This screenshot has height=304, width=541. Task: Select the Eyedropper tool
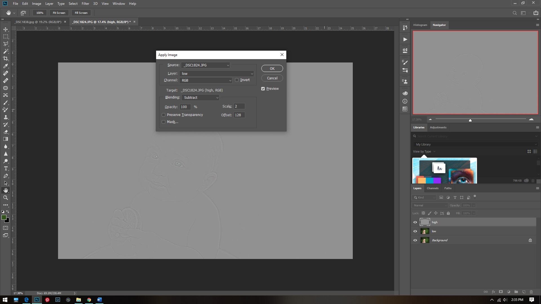click(x=6, y=66)
